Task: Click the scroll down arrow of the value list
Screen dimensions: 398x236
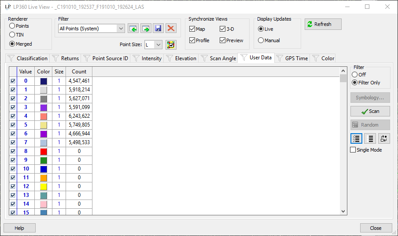Action: (343, 211)
